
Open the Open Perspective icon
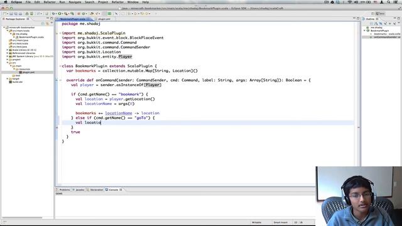(372, 14)
